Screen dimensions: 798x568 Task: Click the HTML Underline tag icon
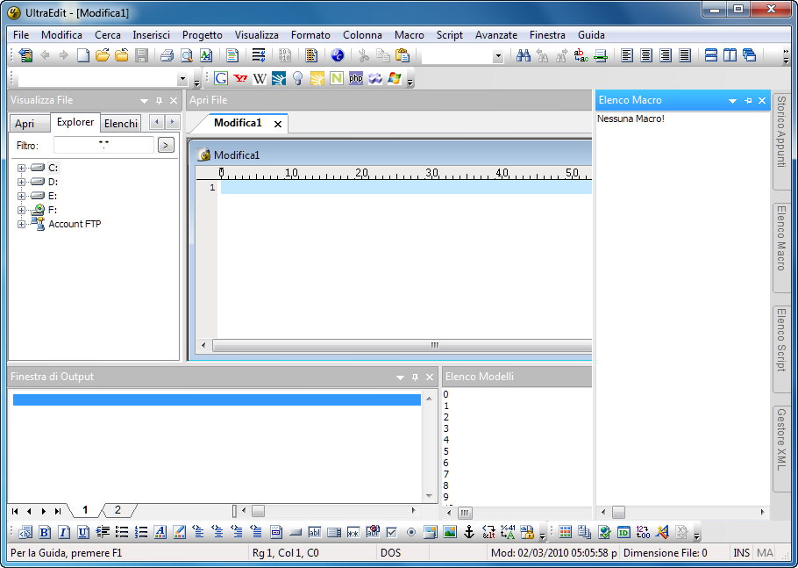[83, 532]
